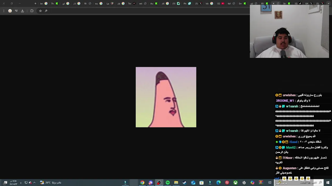
Task: Open Steam from taskbar
Action: [184, 183]
